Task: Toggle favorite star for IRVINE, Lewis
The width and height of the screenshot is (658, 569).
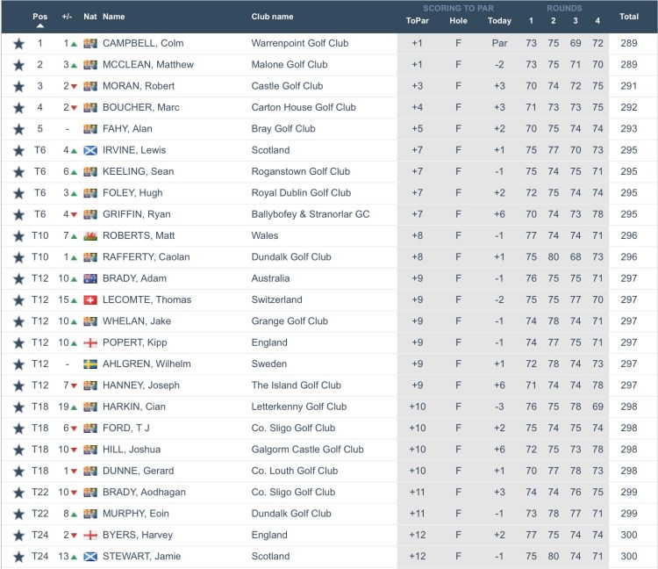Action: click(x=18, y=150)
